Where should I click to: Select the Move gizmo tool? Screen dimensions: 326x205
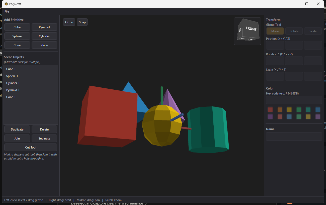pos(275,31)
